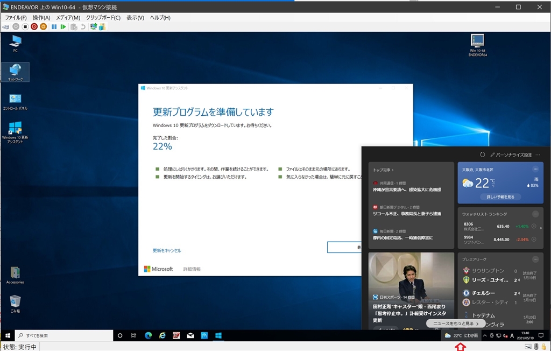This screenshot has width=551, height=351.
Task: Refresh the news feed with the circular arrow
Action: [483, 155]
